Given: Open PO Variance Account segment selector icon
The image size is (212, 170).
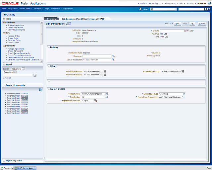Looking at the screenshot, I should (x=183, y=71).
